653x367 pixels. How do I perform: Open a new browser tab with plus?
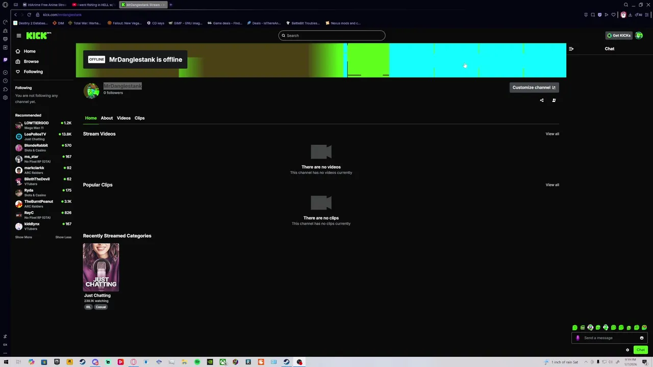click(x=170, y=5)
